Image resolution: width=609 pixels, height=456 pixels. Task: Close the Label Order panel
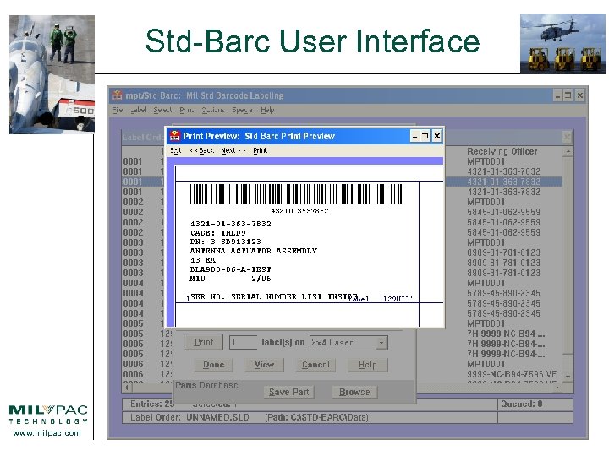pyautogui.click(x=567, y=137)
